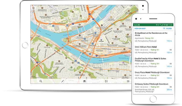Tap Covenant Church on the Hill marker
This screenshot has height=106, width=182.
tap(116, 37)
